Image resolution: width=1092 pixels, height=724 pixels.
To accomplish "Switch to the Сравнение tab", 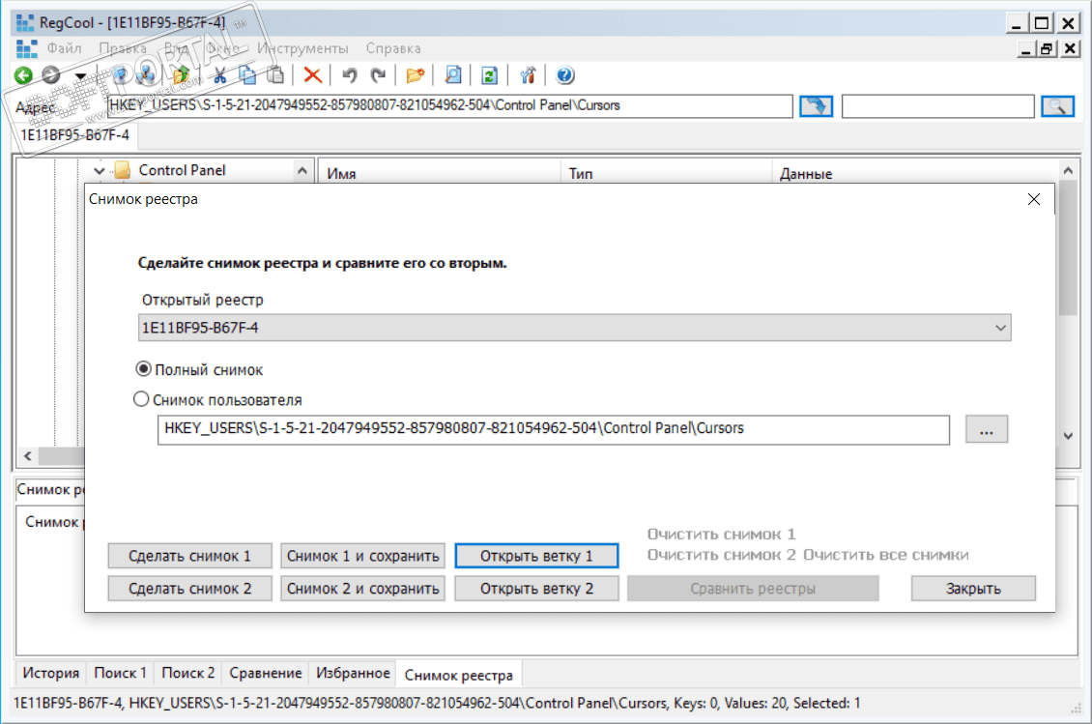I will 266,673.
